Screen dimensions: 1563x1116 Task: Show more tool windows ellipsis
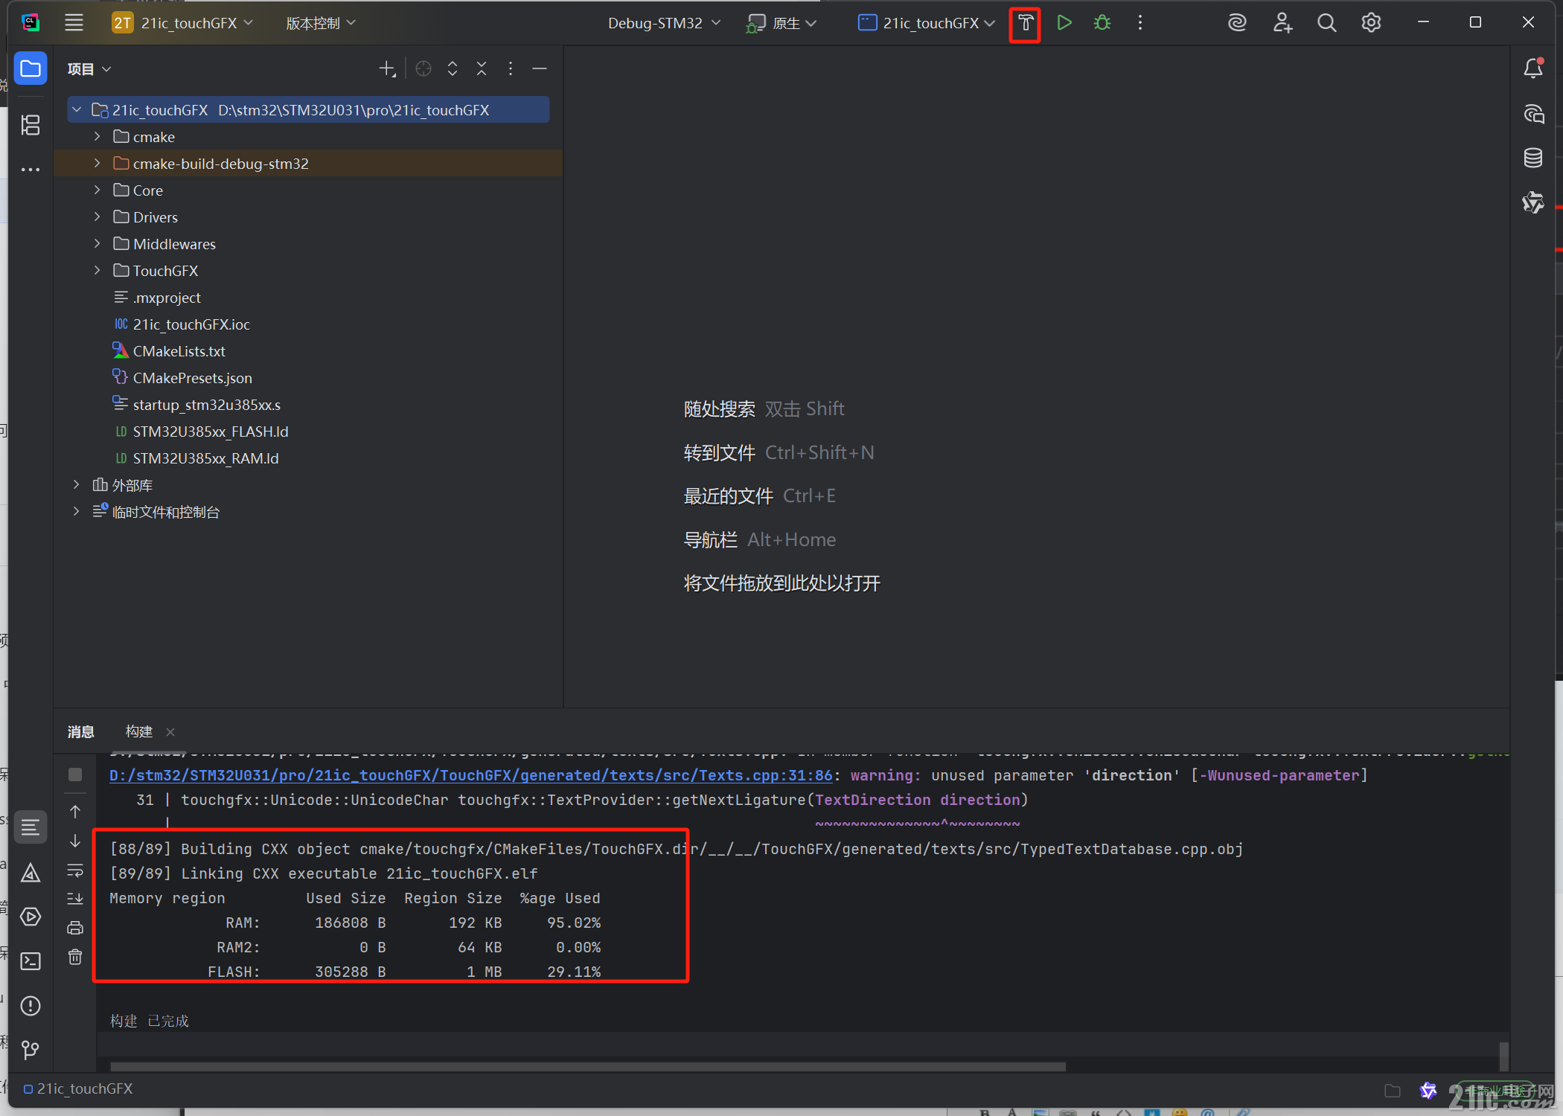click(x=31, y=170)
